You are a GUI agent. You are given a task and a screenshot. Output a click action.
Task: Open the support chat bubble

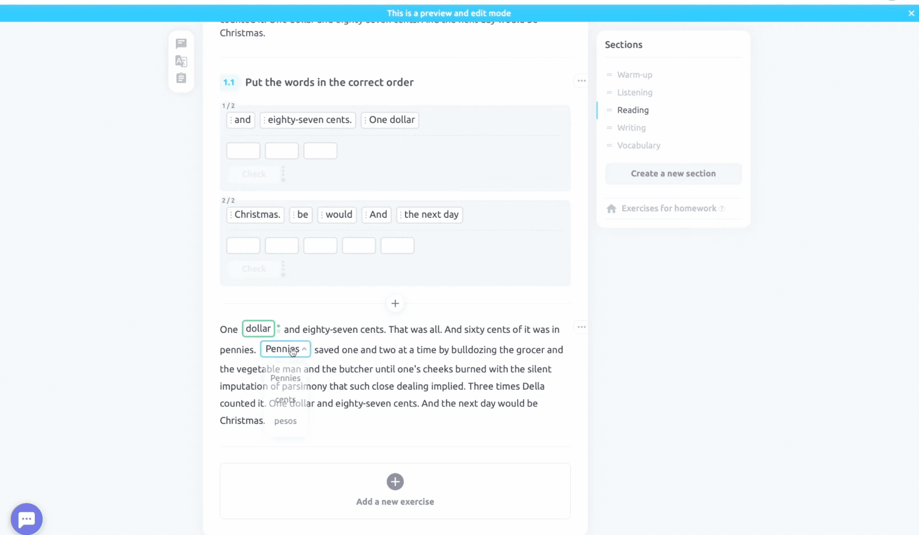(x=26, y=518)
